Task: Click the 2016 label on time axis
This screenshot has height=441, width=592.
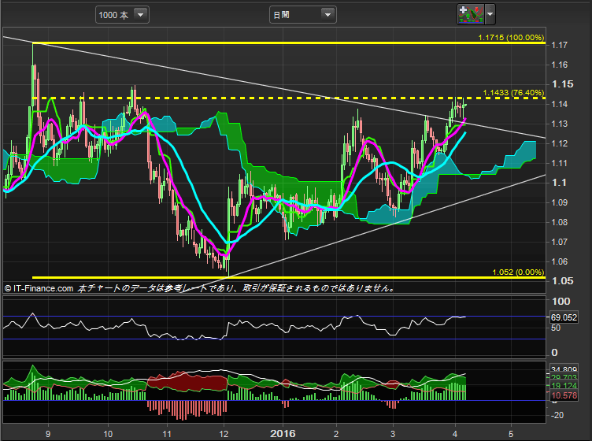Action: (x=283, y=433)
